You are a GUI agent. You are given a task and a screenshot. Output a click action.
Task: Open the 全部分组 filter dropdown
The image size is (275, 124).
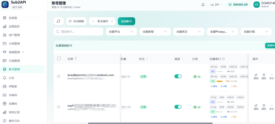(256, 32)
